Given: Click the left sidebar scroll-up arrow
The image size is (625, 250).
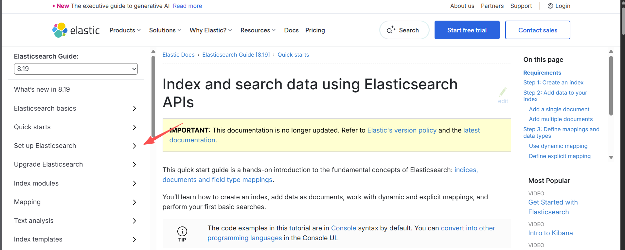Looking at the screenshot, I should (153, 51).
